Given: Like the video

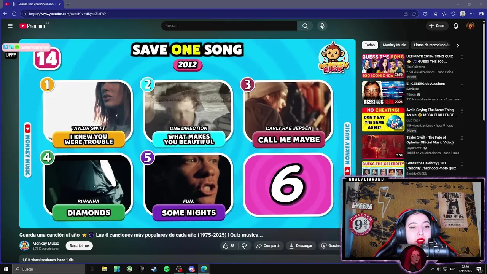Looking at the screenshot, I should (x=229, y=246).
